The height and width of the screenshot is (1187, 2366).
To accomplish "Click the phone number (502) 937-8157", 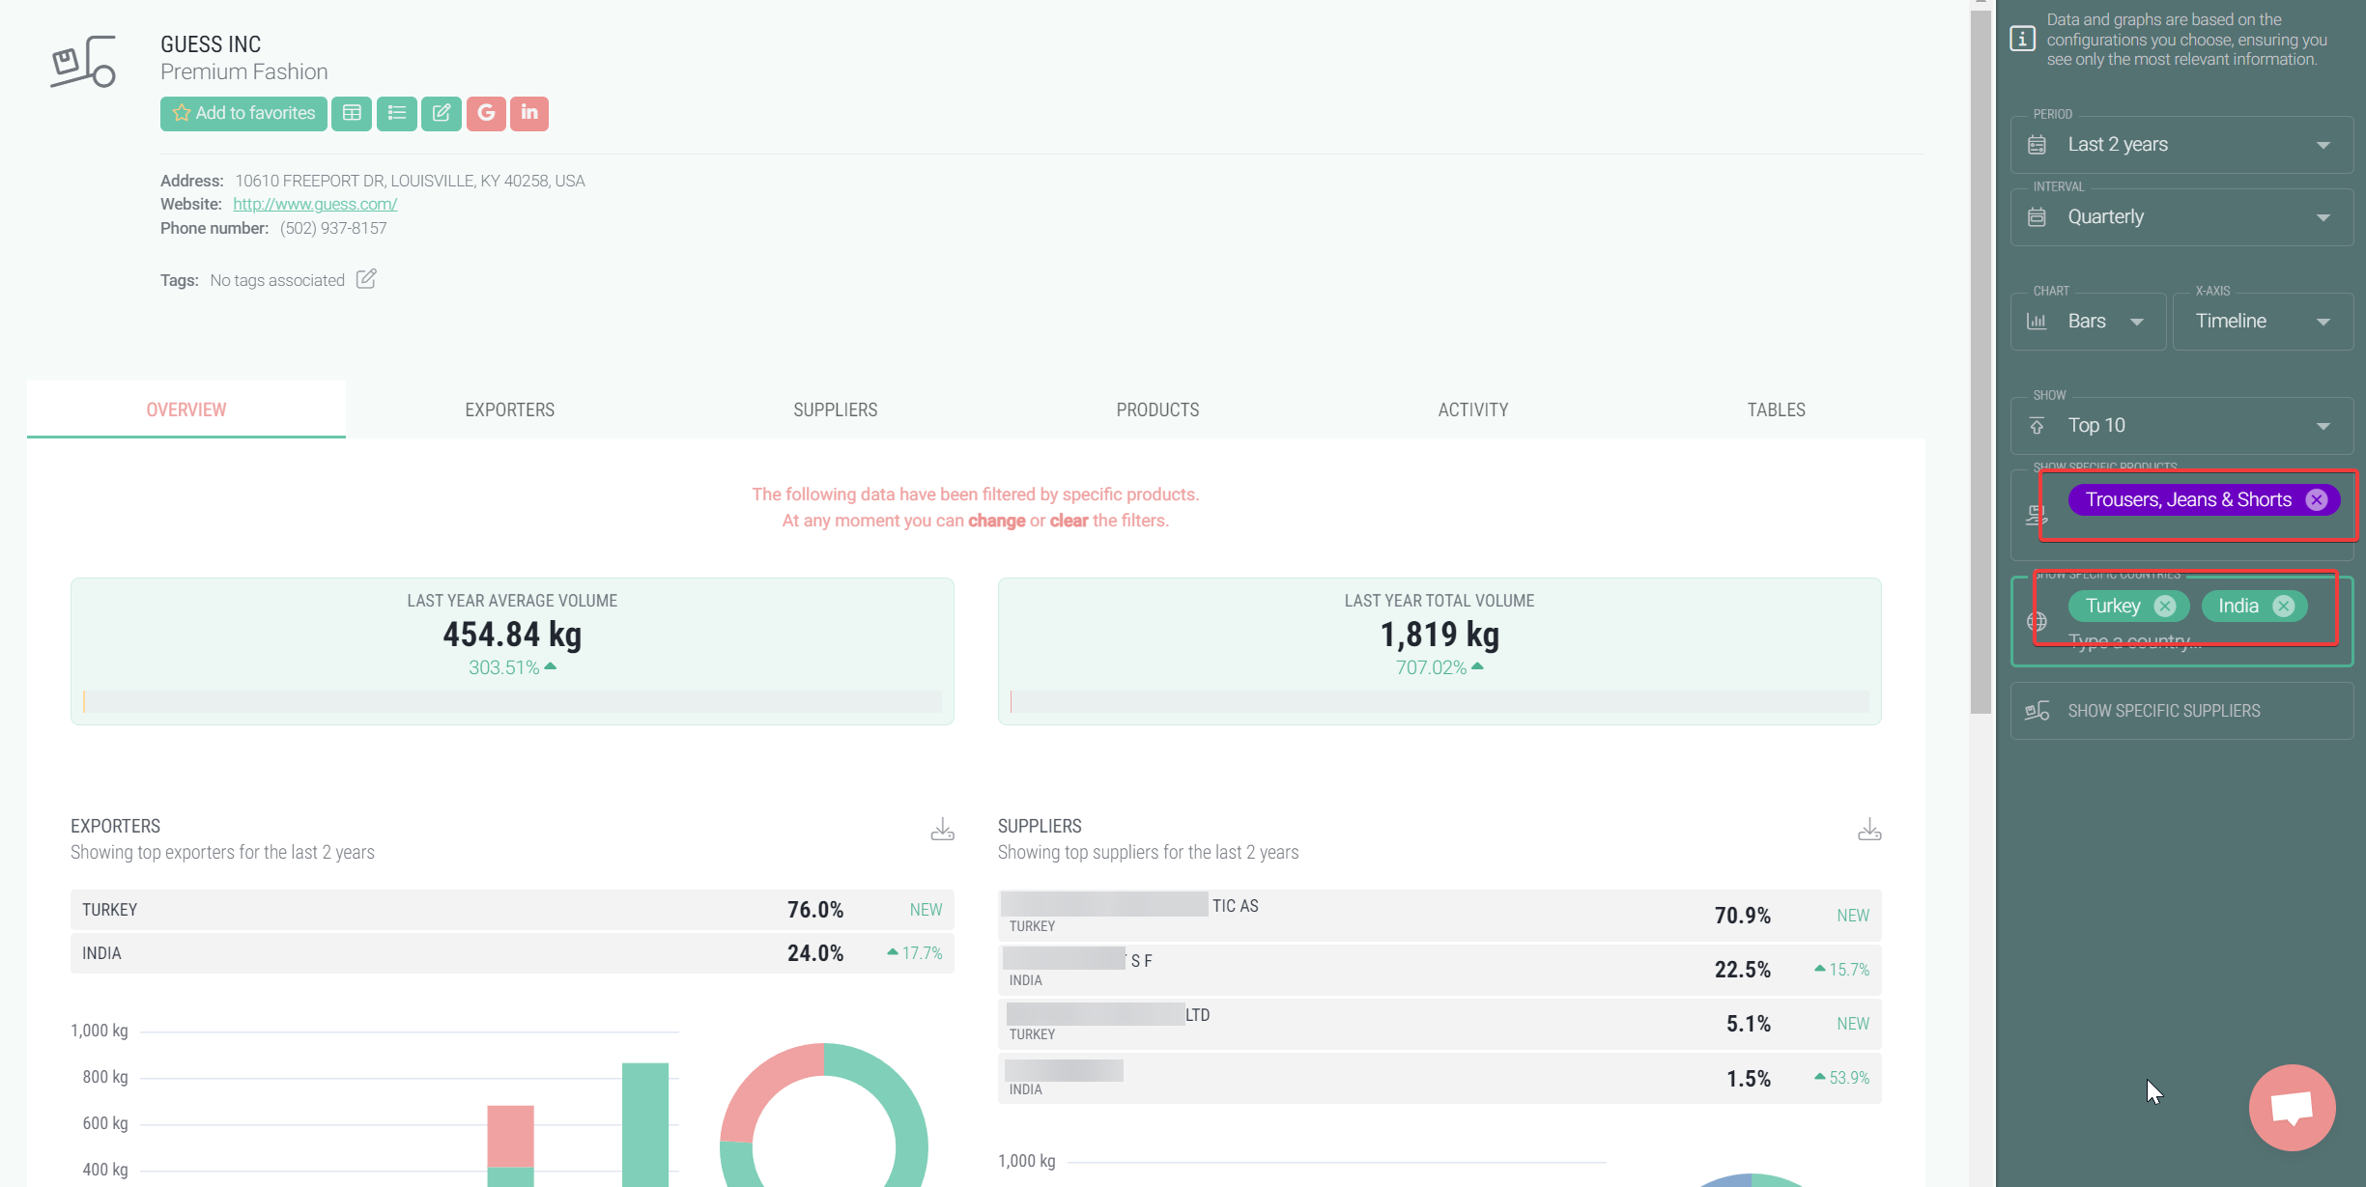I will [x=333, y=228].
